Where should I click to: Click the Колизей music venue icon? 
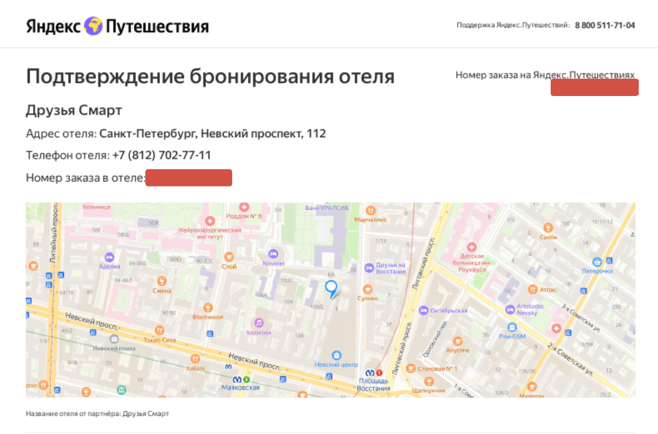[x=259, y=323]
